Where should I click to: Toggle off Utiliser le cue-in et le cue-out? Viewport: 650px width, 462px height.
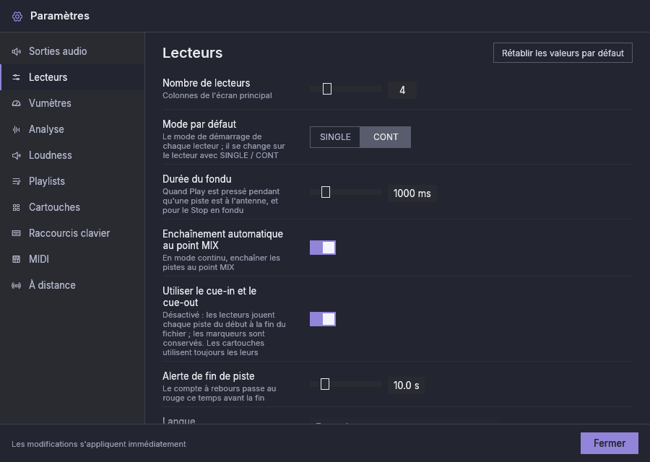tap(323, 319)
